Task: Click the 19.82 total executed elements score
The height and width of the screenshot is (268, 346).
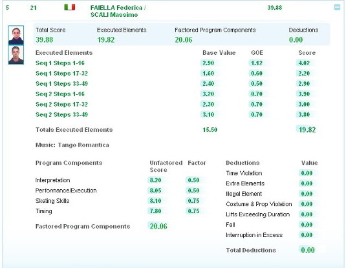Action: pyautogui.click(x=307, y=130)
